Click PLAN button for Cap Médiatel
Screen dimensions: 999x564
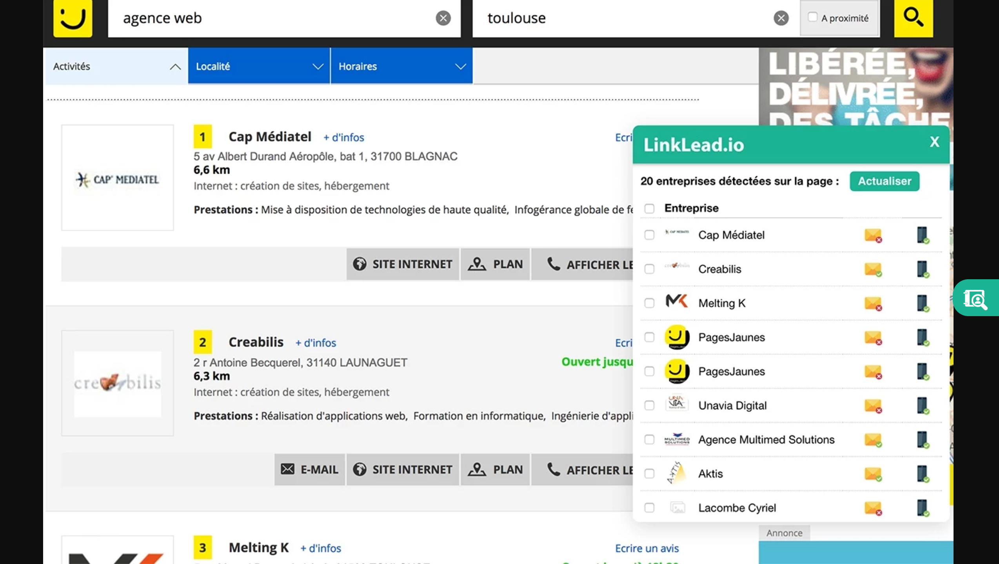495,264
